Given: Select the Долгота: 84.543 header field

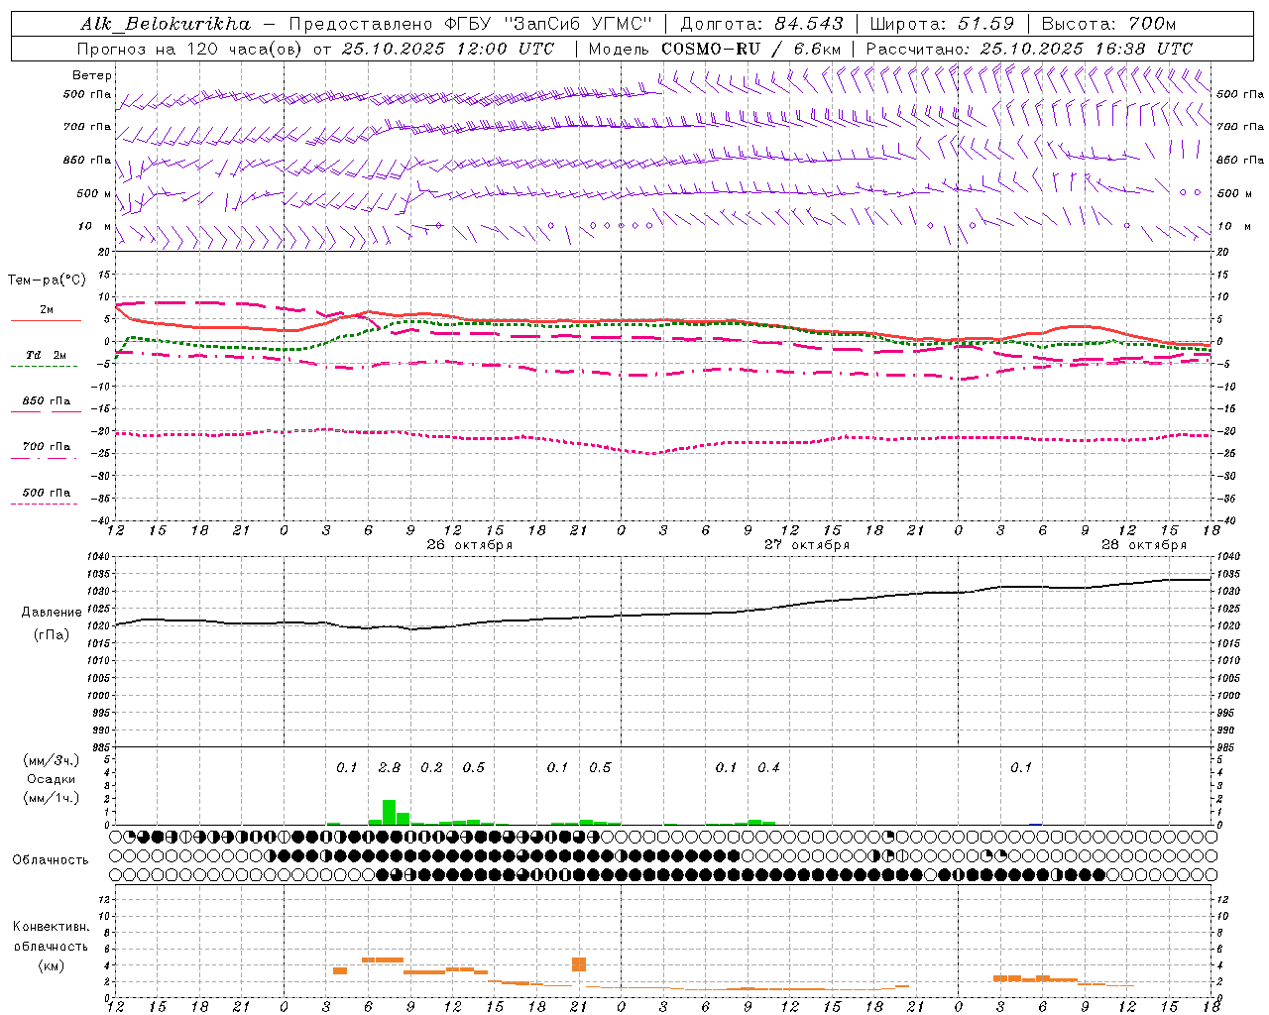Looking at the screenshot, I should pos(762,24).
